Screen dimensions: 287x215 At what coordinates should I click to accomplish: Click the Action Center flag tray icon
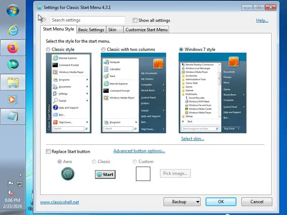[x=10, y=183]
